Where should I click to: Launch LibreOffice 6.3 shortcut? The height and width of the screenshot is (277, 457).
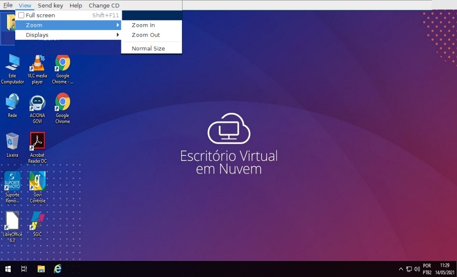12,221
